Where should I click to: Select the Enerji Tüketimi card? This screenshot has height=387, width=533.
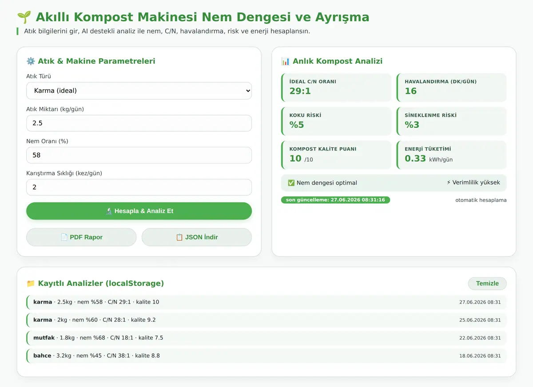click(x=452, y=155)
